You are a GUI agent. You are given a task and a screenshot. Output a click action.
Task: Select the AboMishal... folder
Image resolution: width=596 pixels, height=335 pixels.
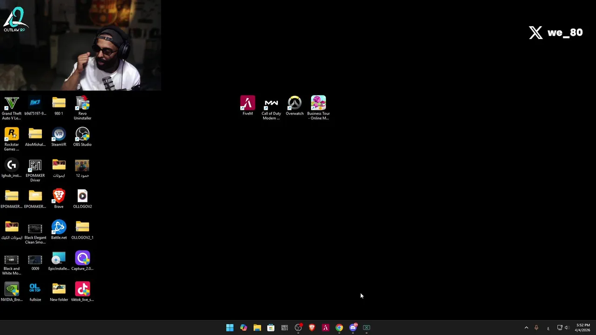pyautogui.click(x=35, y=137)
